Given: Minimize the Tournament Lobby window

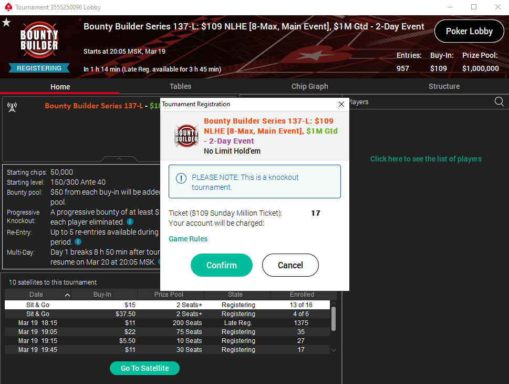Looking at the screenshot, I should pos(450,7).
